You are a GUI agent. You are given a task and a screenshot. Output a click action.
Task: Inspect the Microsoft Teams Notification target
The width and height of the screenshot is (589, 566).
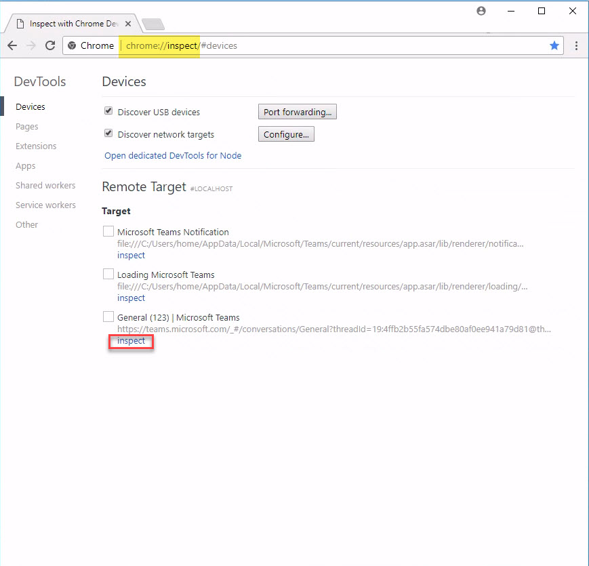point(131,255)
